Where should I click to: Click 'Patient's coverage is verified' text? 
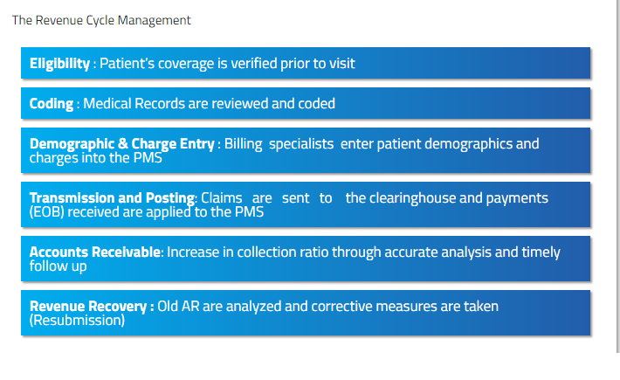pos(189,63)
